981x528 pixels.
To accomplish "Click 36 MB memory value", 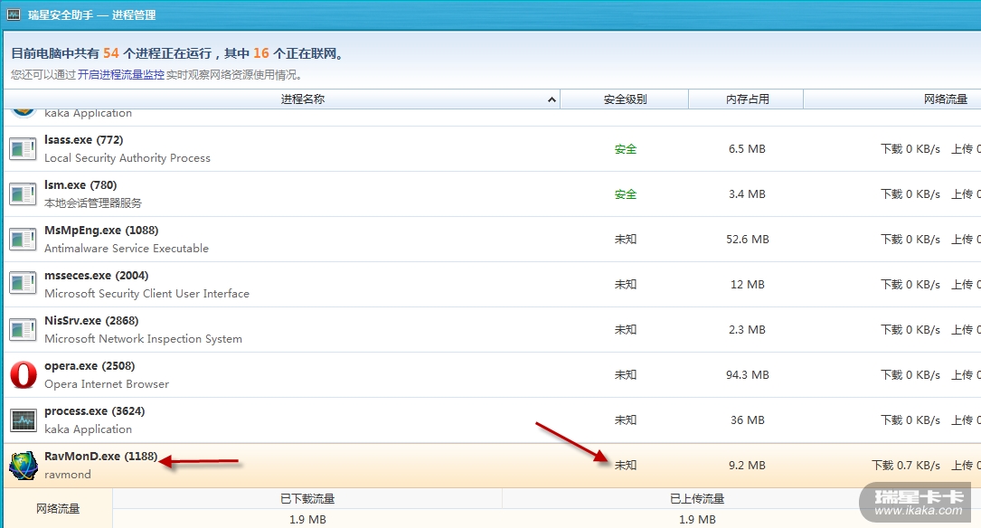I will coord(747,420).
